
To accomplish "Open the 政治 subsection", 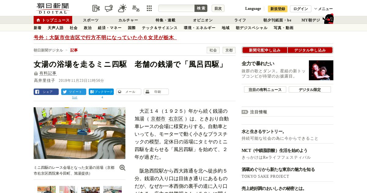I will pyautogui.click(x=87, y=28).
